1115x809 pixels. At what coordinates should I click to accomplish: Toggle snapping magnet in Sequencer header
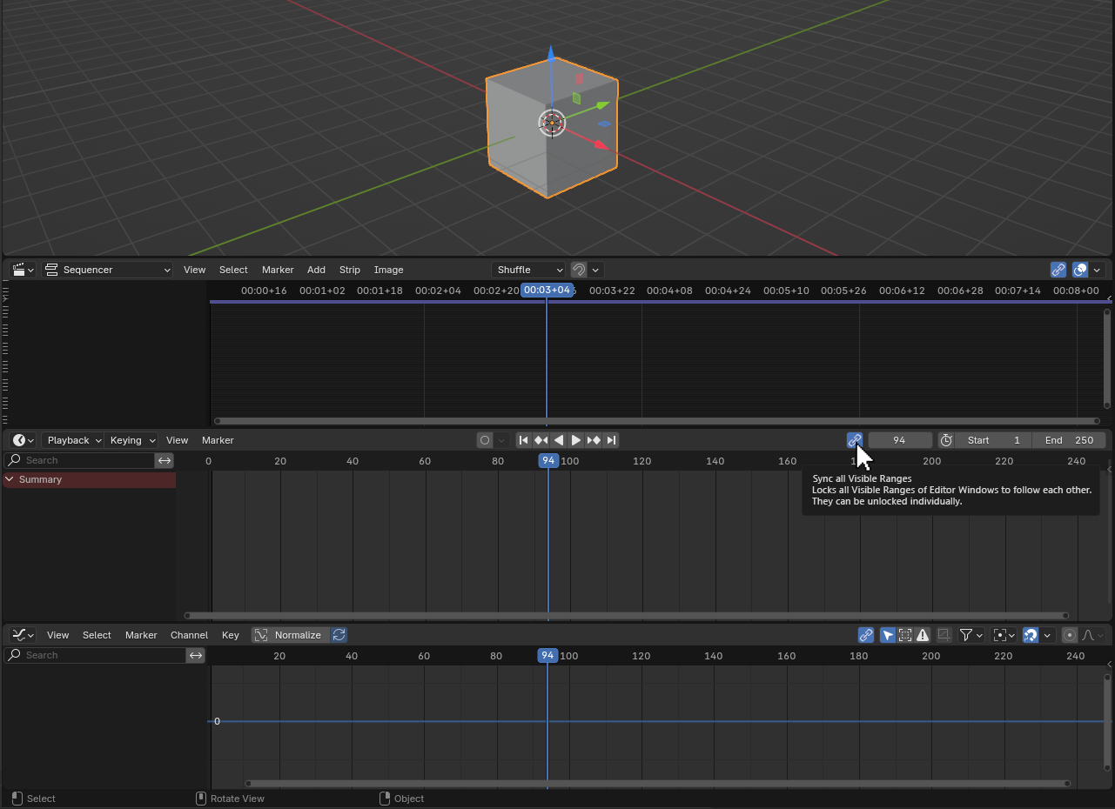click(x=579, y=270)
